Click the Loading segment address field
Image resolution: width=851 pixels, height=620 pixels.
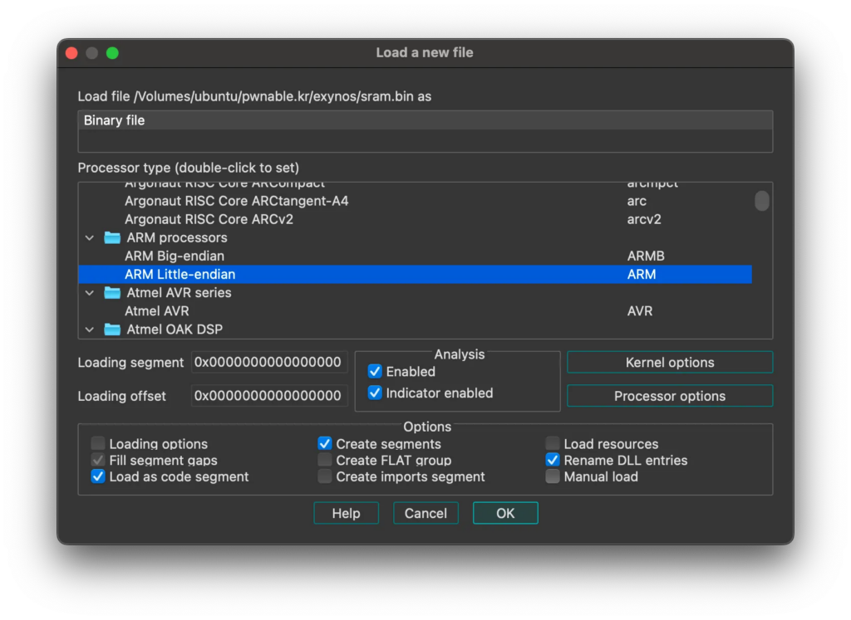click(268, 362)
